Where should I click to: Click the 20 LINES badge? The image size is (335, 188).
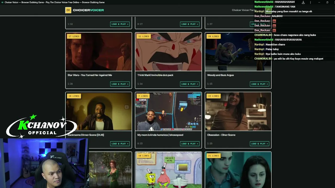click(214, 36)
